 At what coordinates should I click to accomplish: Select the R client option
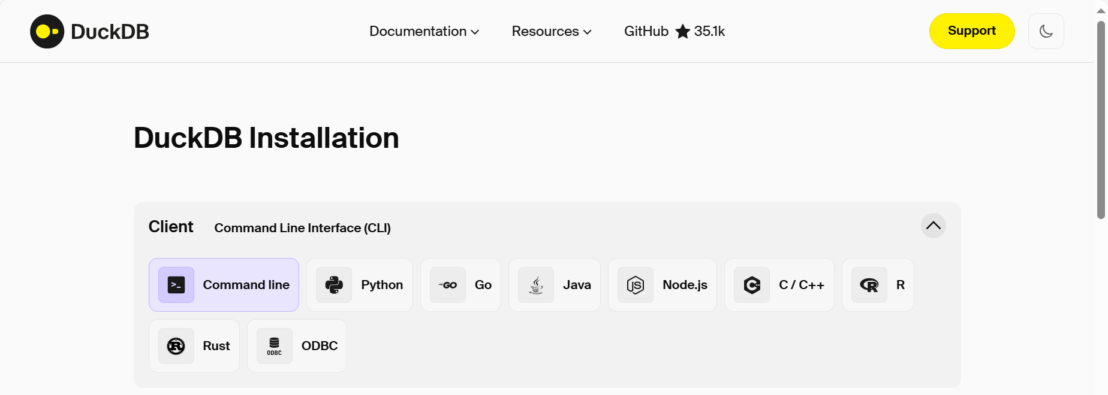coord(878,285)
